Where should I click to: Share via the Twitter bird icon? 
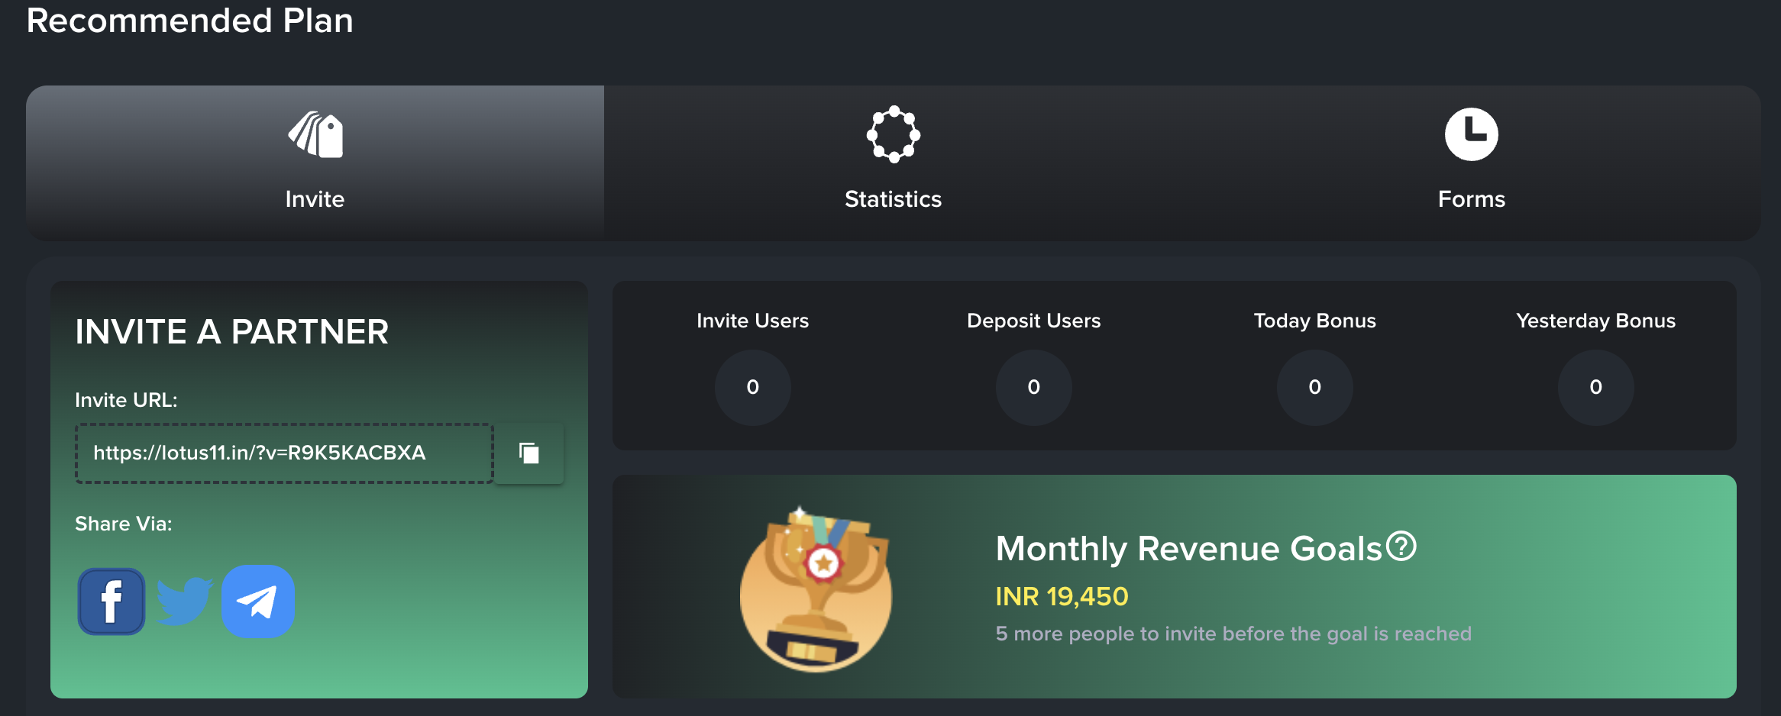point(184,602)
